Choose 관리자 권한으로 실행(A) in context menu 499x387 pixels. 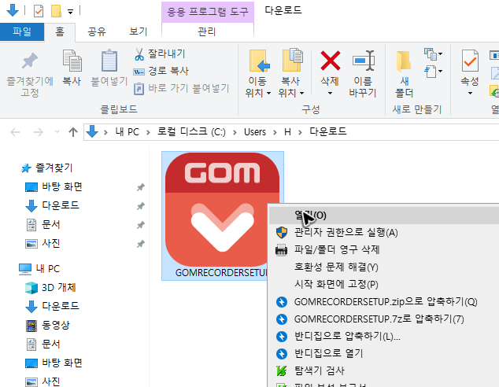click(384, 233)
